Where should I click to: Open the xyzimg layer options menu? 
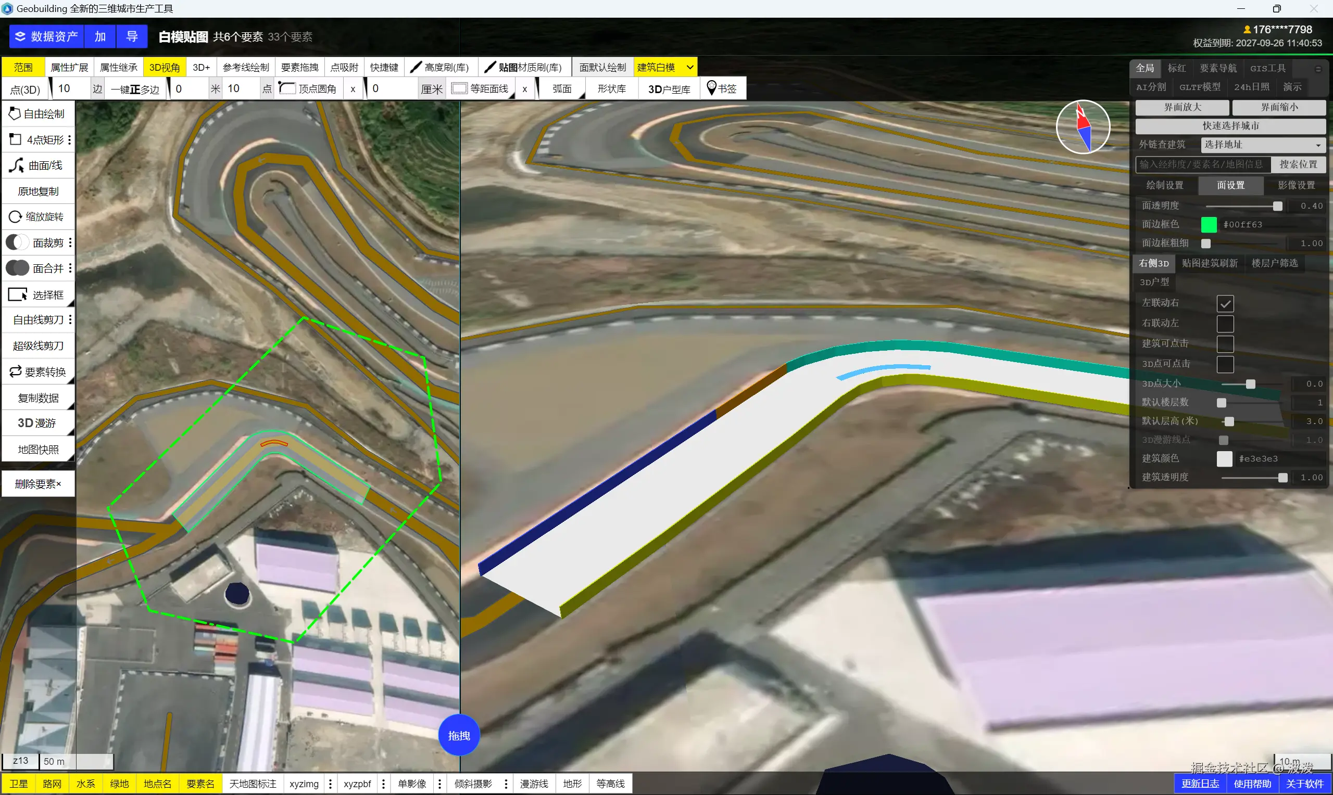coord(331,784)
